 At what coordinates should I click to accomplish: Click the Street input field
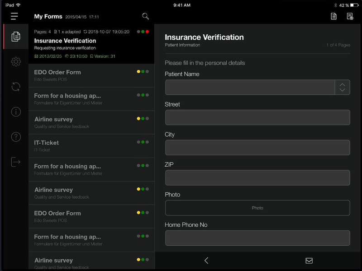(x=257, y=117)
